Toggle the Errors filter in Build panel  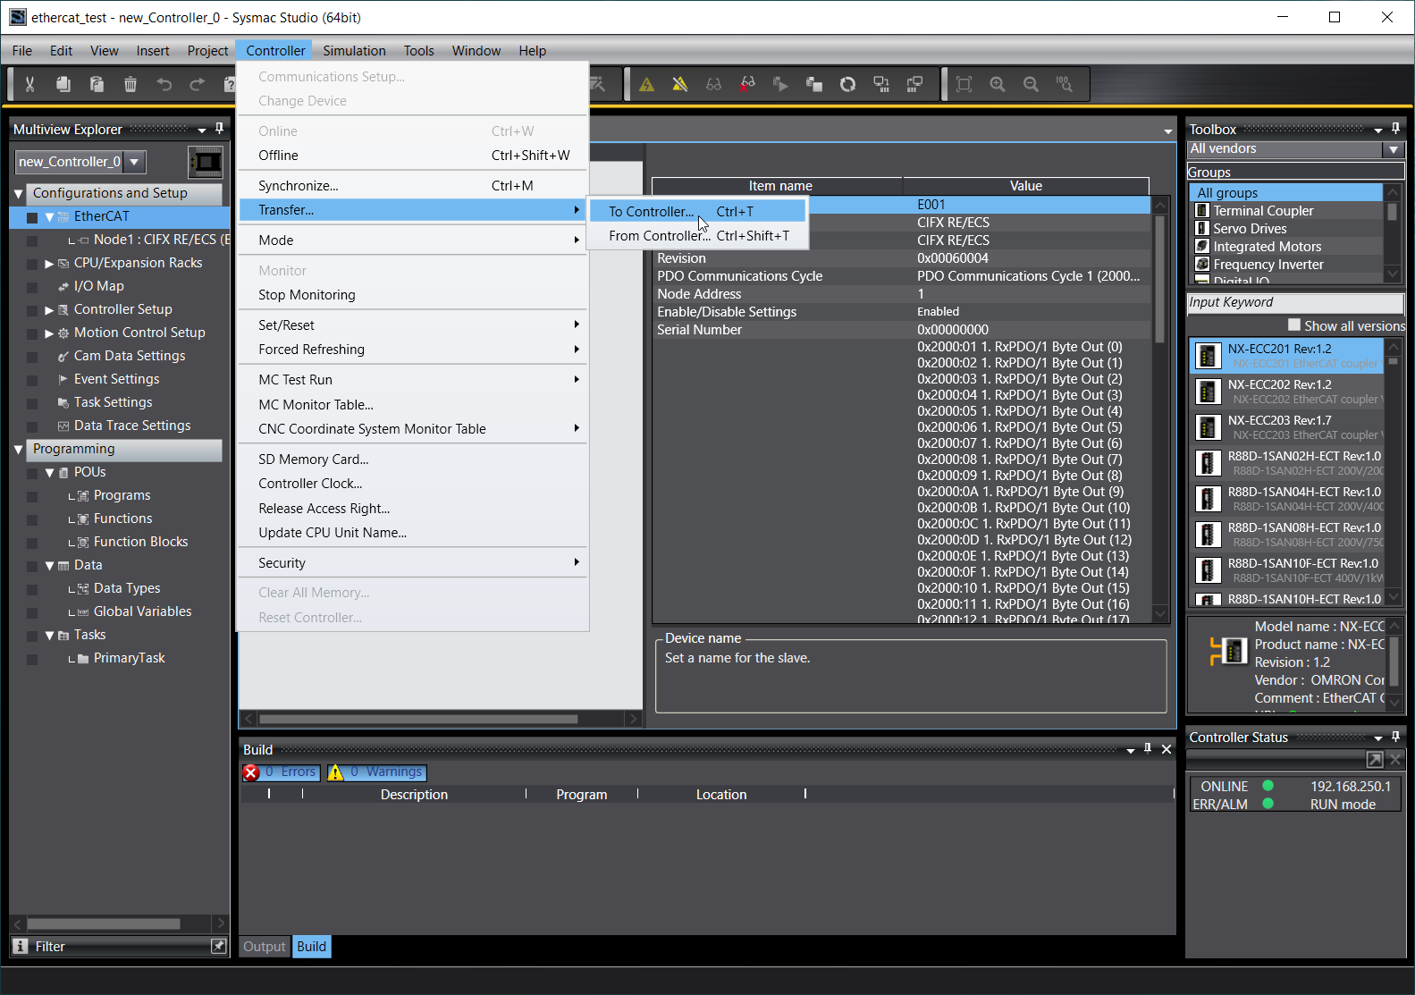[281, 772]
